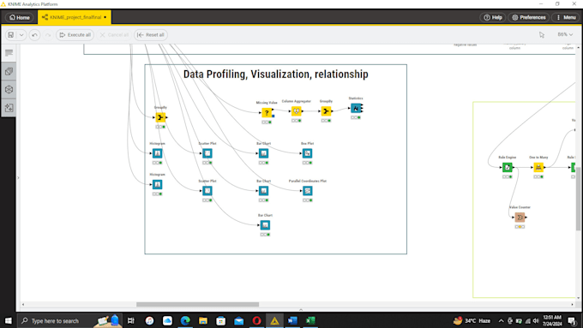Image resolution: width=583 pixels, height=328 pixels.
Task: Select the selection mode cursor tool
Action: [x=542, y=35]
